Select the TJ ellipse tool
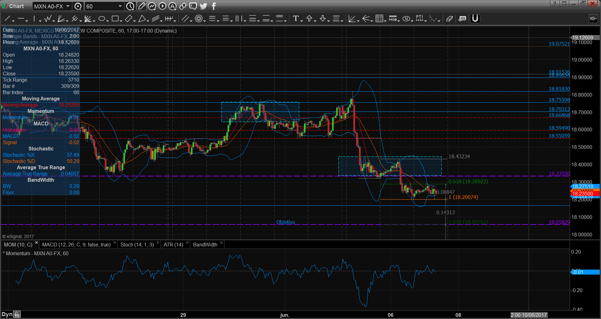The height and width of the screenshot is (319, 601). click(x=406, y=19)
